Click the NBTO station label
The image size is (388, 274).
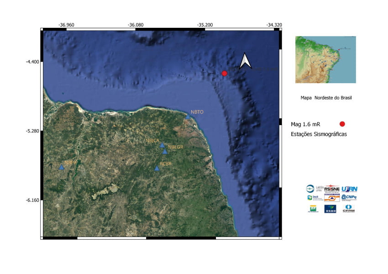pyautogui.click(x=197, y=112)
